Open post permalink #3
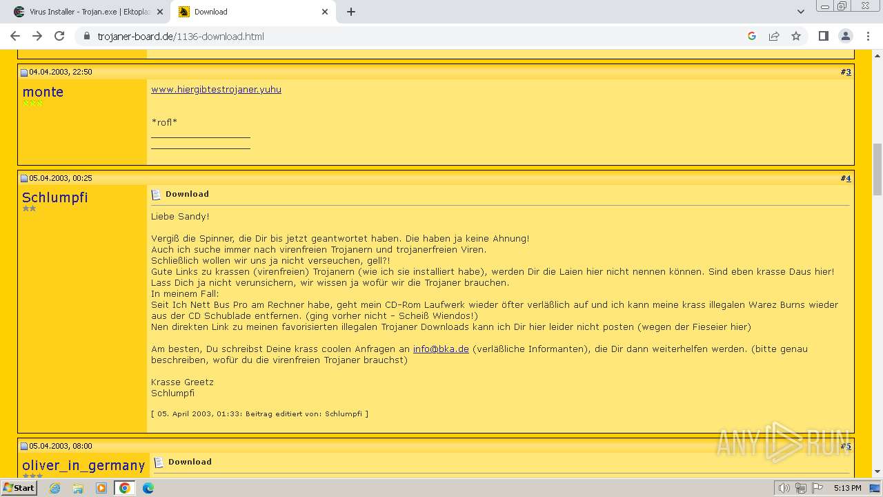Image resolution: width=883 pixels, height=497 pixels. (x=846, y=72)
